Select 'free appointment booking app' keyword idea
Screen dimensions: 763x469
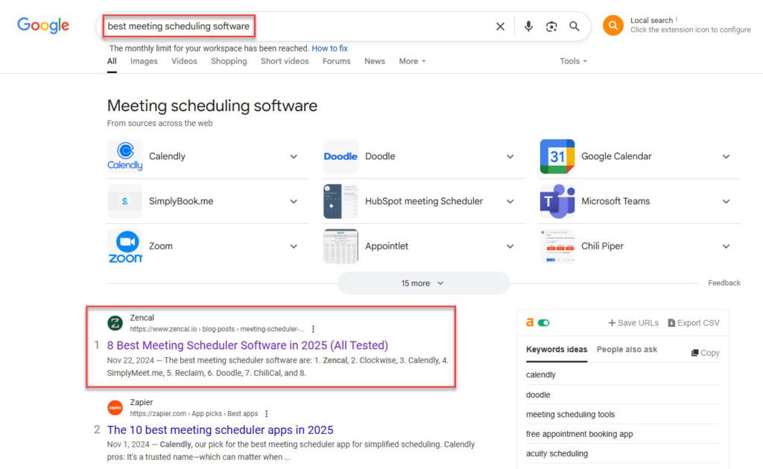580,434
